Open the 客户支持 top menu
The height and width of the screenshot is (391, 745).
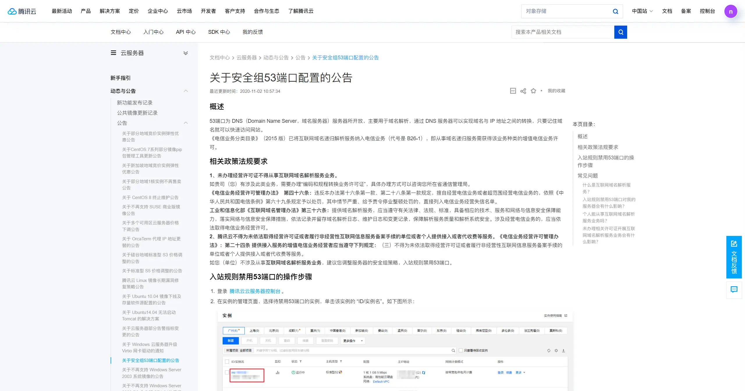[x=235, y=11]
